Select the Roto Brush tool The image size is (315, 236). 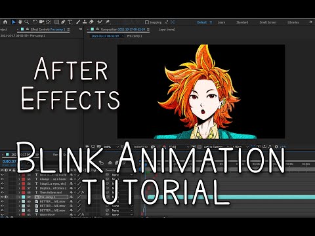click(x=100, y=22)
